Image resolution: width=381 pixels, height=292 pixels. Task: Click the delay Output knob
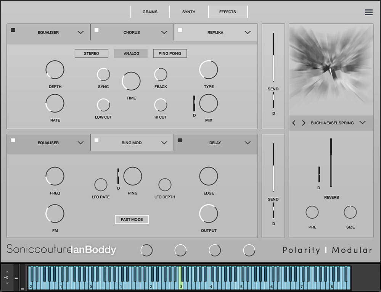[x=209, y=214]
